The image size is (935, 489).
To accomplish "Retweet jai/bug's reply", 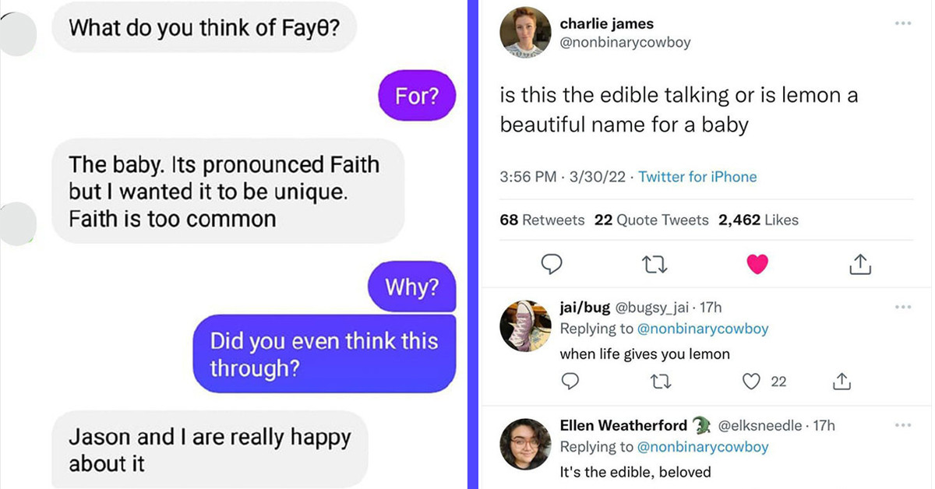I will click(x=661, y=381).
